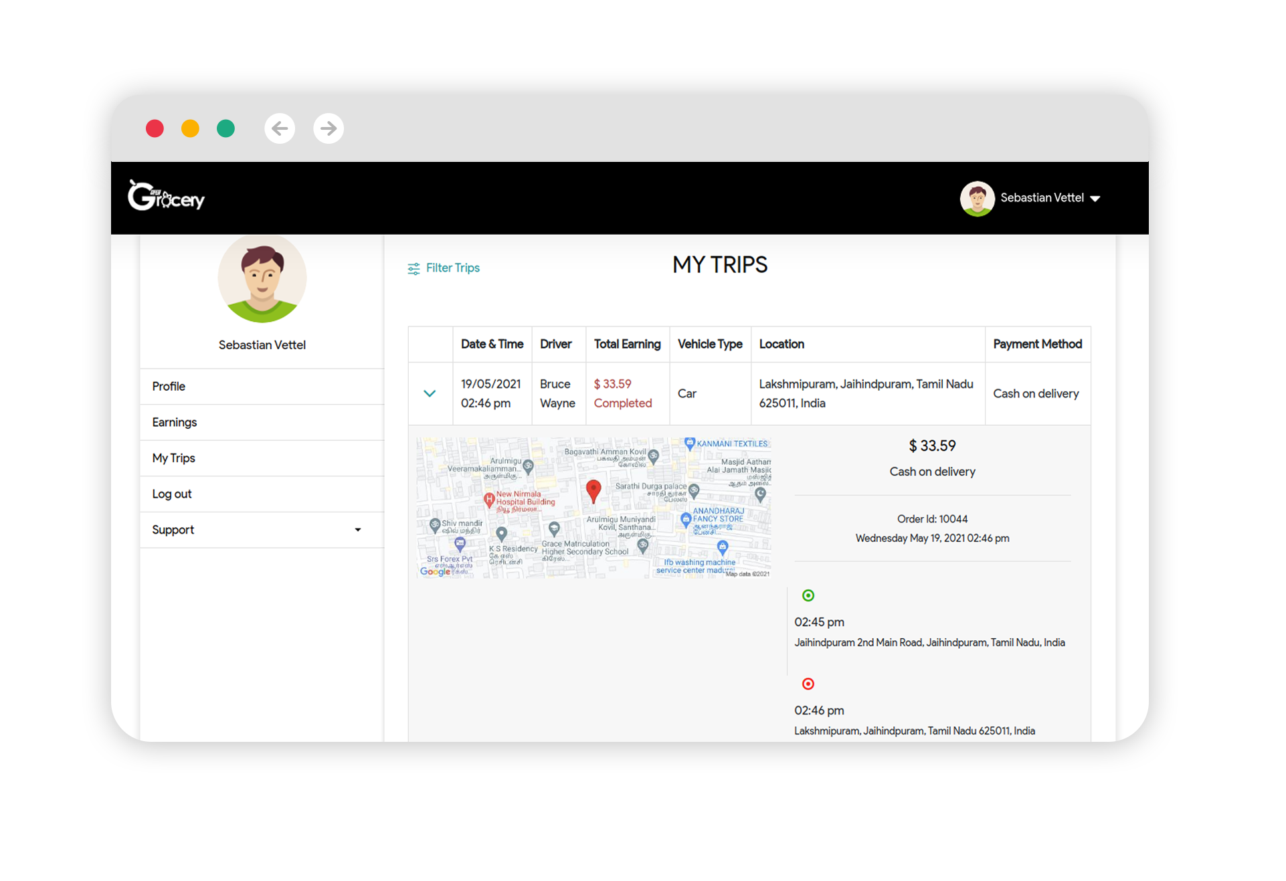Image resolution: width=1286 pixels, height=881 pixels.
Task: Click the Grocery logo in header
Action: click(x=166, y=196)
